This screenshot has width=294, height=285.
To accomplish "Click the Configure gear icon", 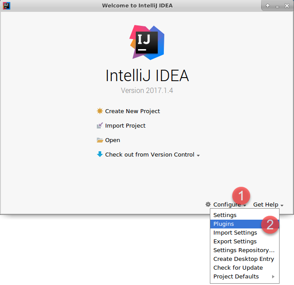I will 208,204.
